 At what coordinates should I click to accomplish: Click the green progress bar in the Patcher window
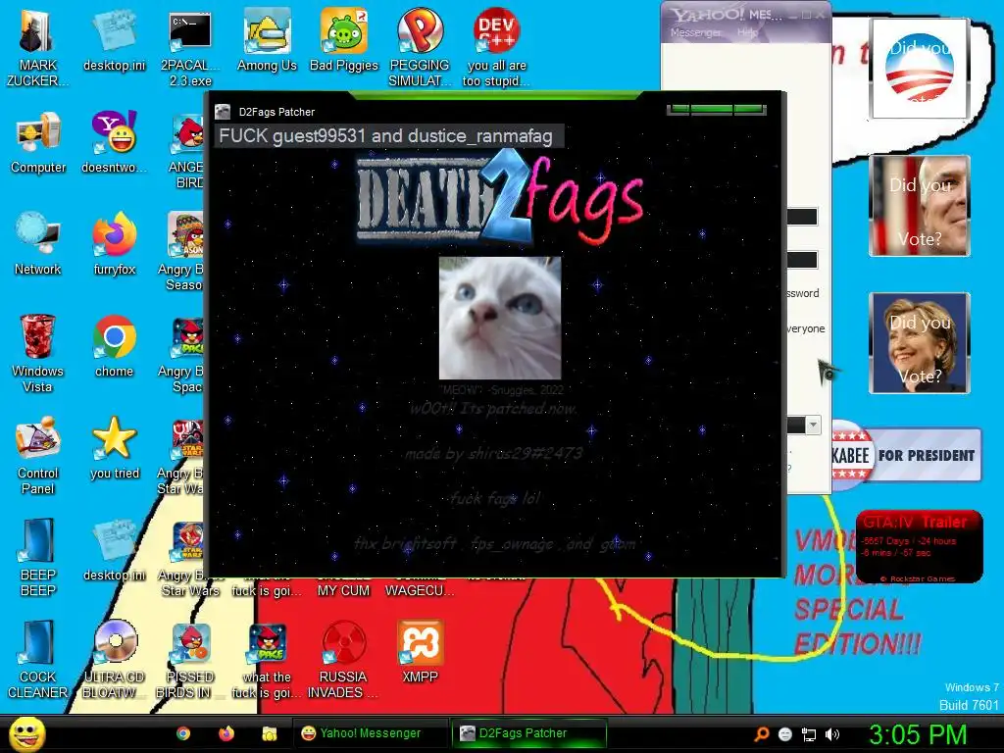pyautogui.click(x=716, y=110)
